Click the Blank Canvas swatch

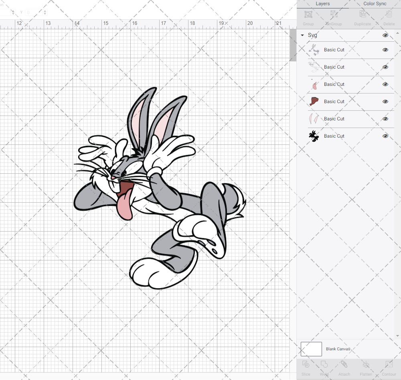[x=311, y=349]
